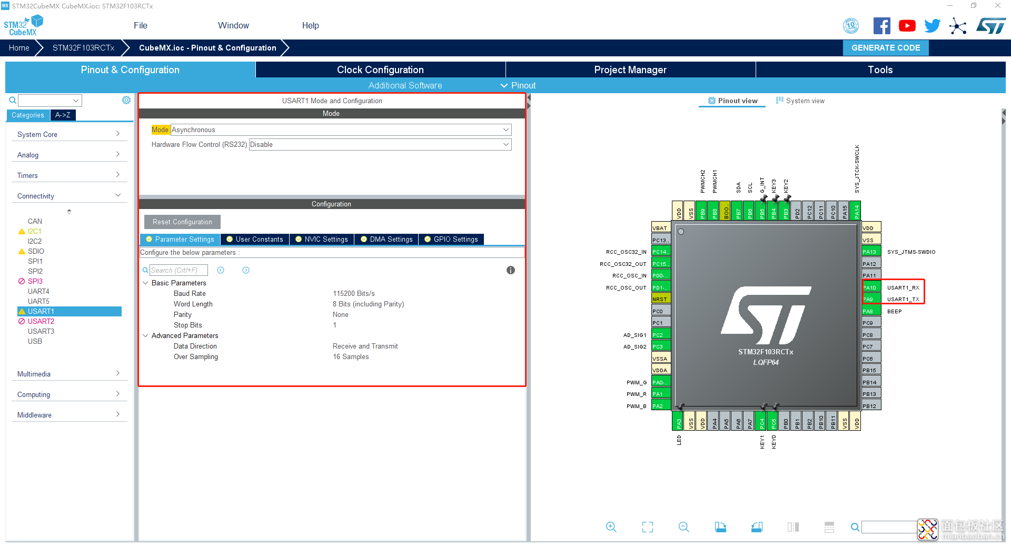Open the settings gear in the categories panel
1011x546 pixels.
point(126,100)
